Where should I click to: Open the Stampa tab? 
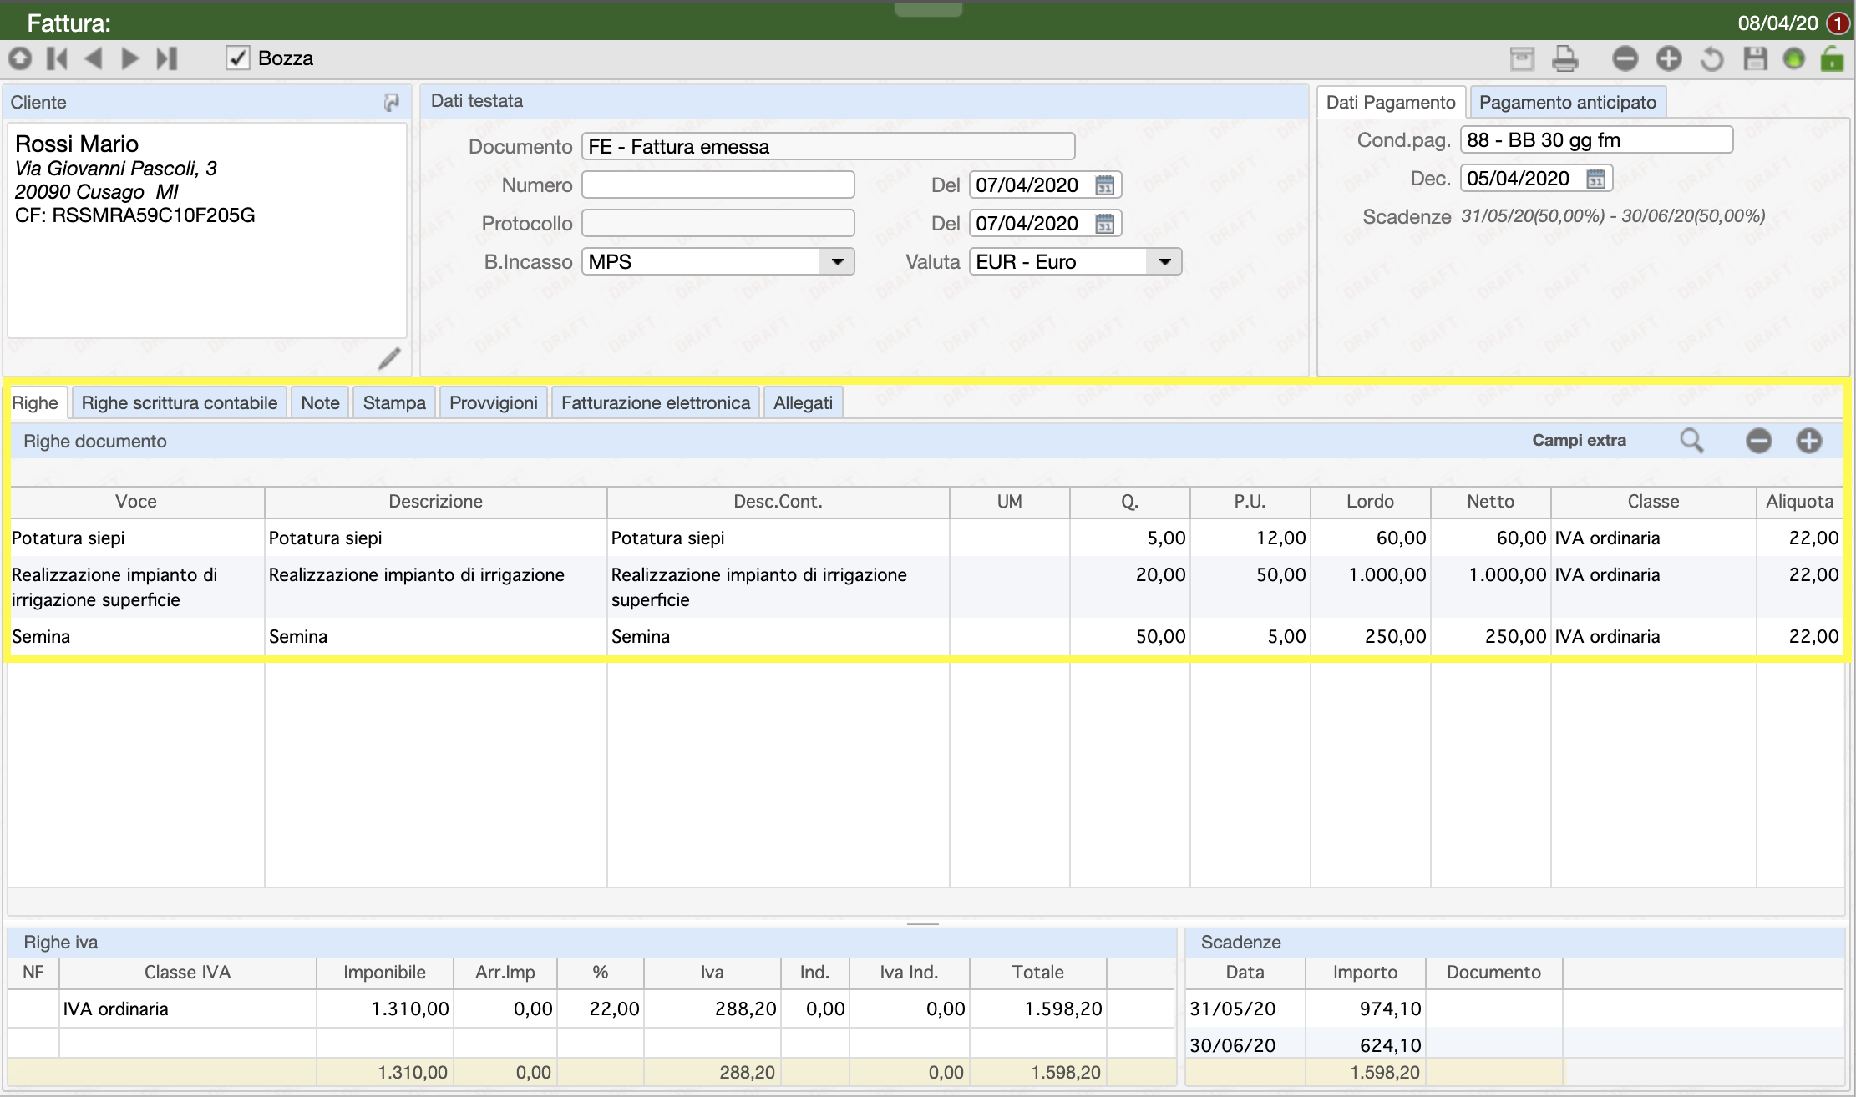(394, 403)
